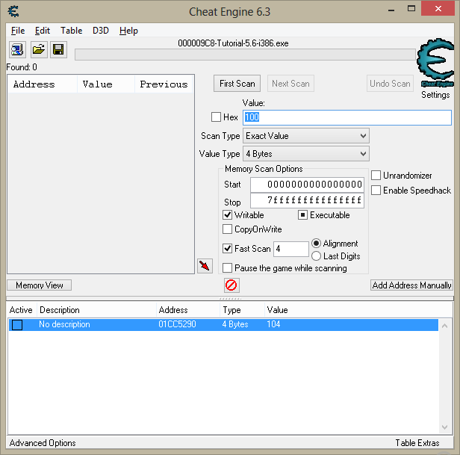Viewport: 460px width, 455px height.
Task: Open the Table menu
Action: pyautogui.click(x=71, y=31)
